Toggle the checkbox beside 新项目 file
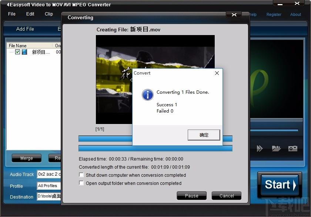Image resolution: width=311 pixels, height=217 pixels. (x=17, y=52)
